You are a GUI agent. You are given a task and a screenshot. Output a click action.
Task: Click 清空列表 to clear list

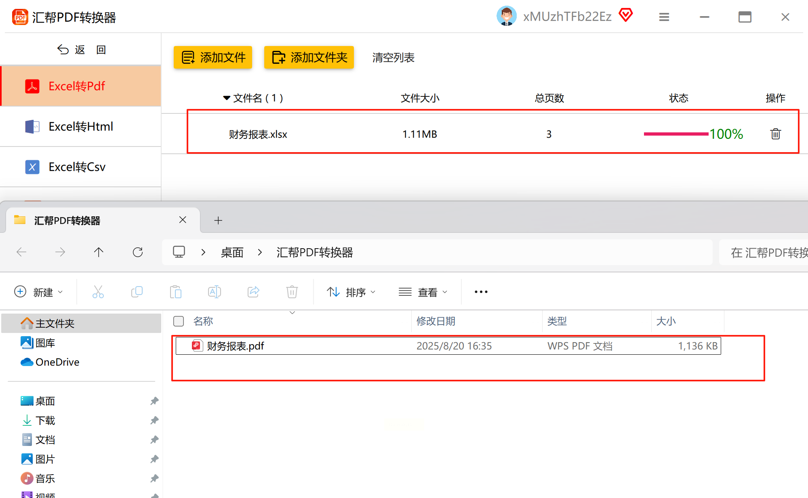pyautogui.click(x=393, y=58)
